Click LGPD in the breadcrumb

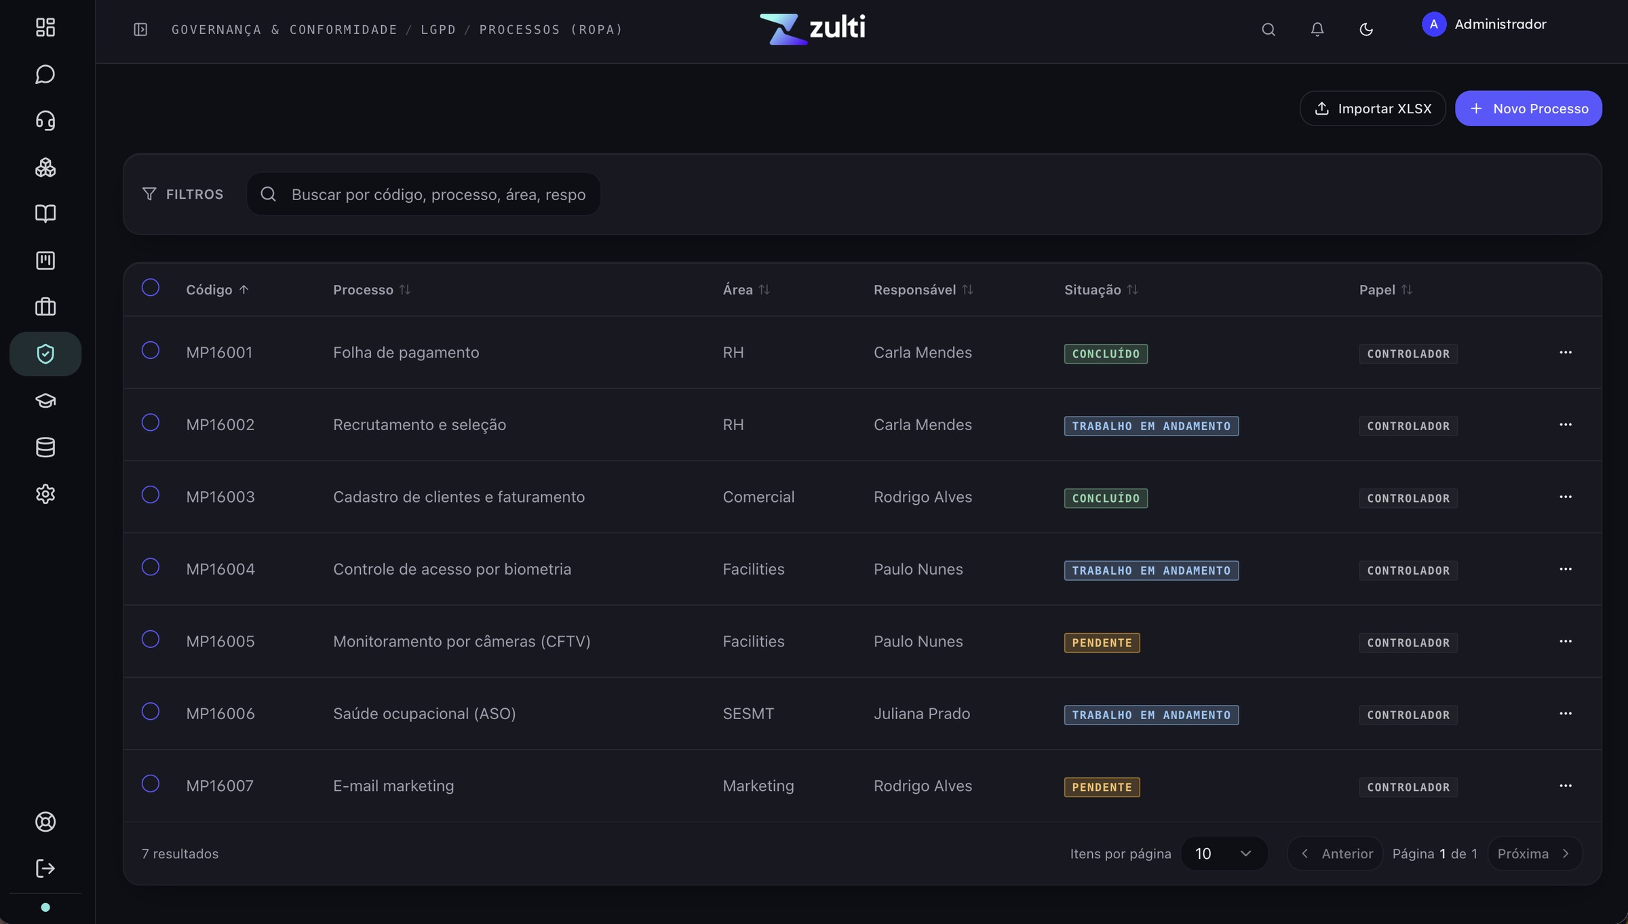[438, 29]
